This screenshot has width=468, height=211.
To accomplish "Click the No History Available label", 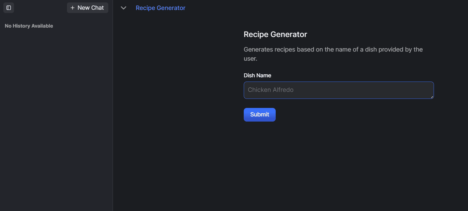I will [x=29, y=26].
